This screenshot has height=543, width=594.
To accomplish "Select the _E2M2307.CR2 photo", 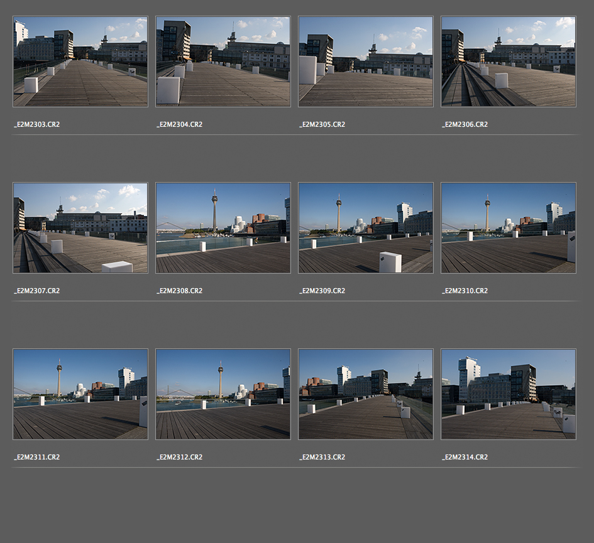I will [80, 228].
